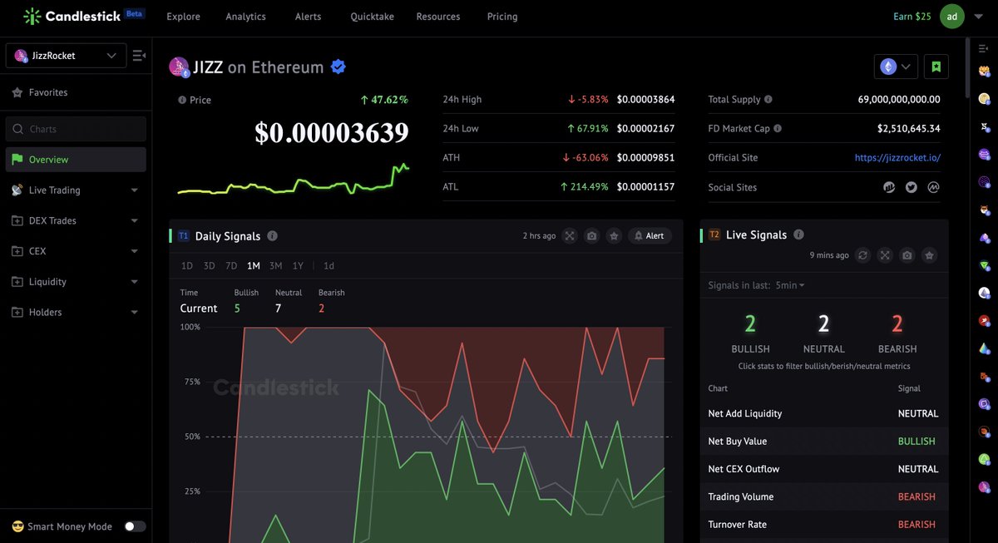This screenshot has width=998, height=543.
Task: Open the first Social Sites icon
Action: point(889,187)
